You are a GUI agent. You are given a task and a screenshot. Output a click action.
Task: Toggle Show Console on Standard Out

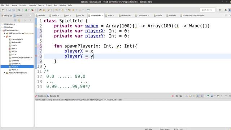click(x=198, y=96)
